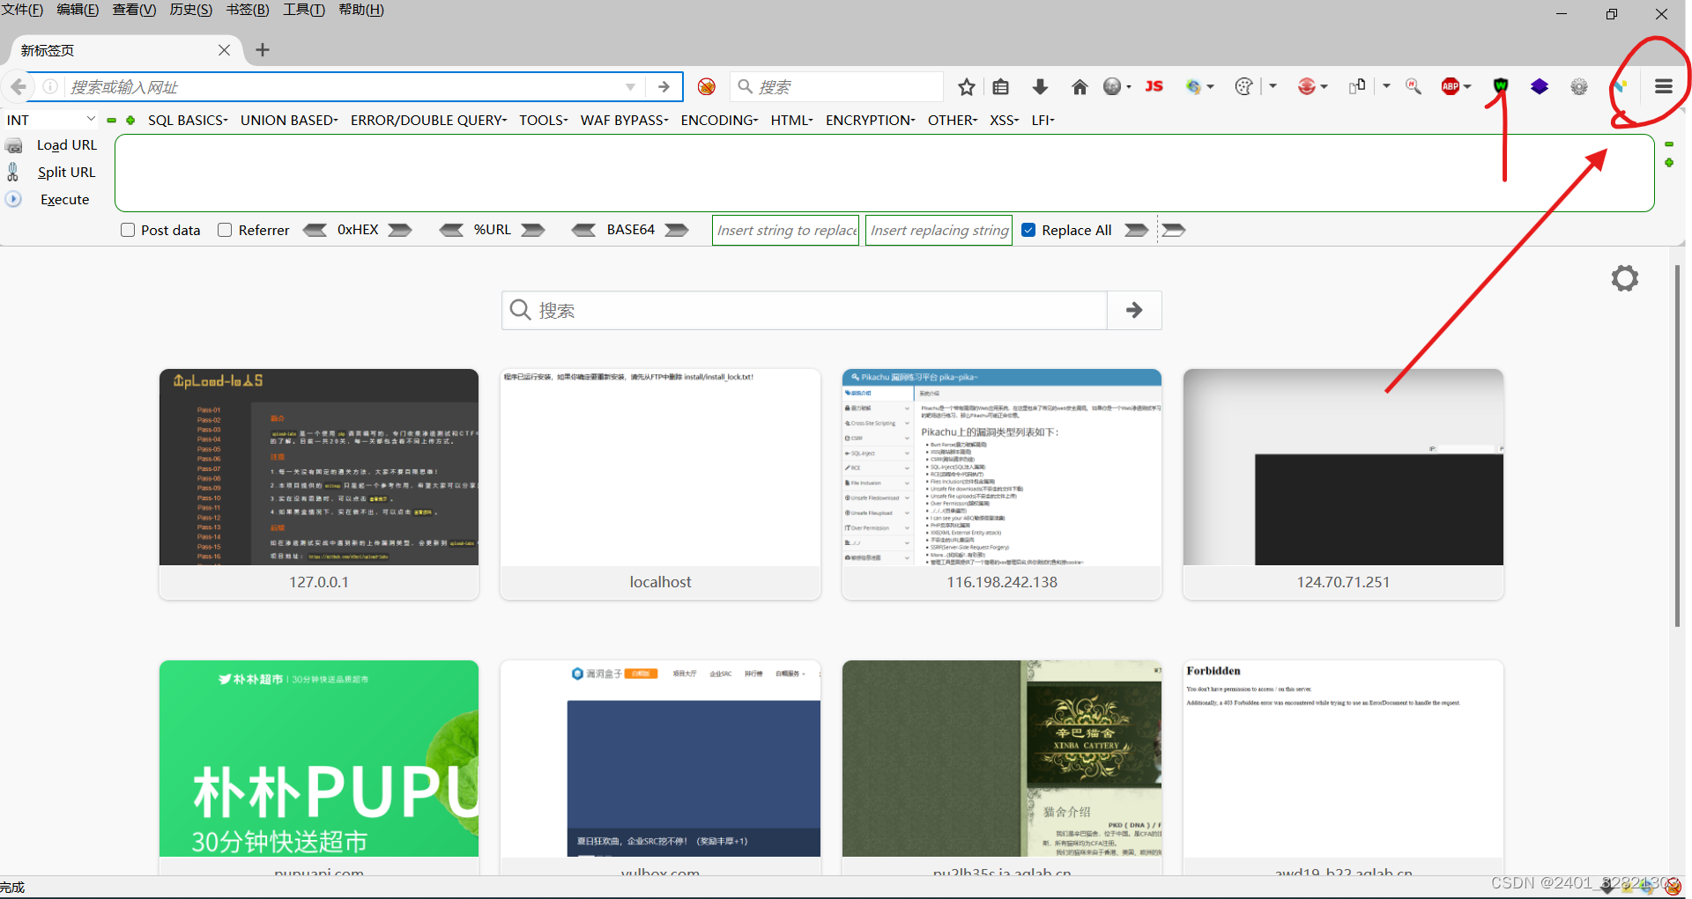This screenshot has width=1692, height=899.
Task: Expand the UNION BASED menu
Action: click(x=289, y=120)
